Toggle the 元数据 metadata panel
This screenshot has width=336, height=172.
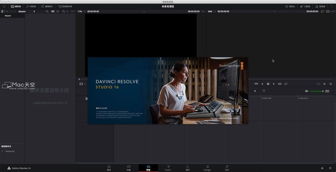[305, 6]
